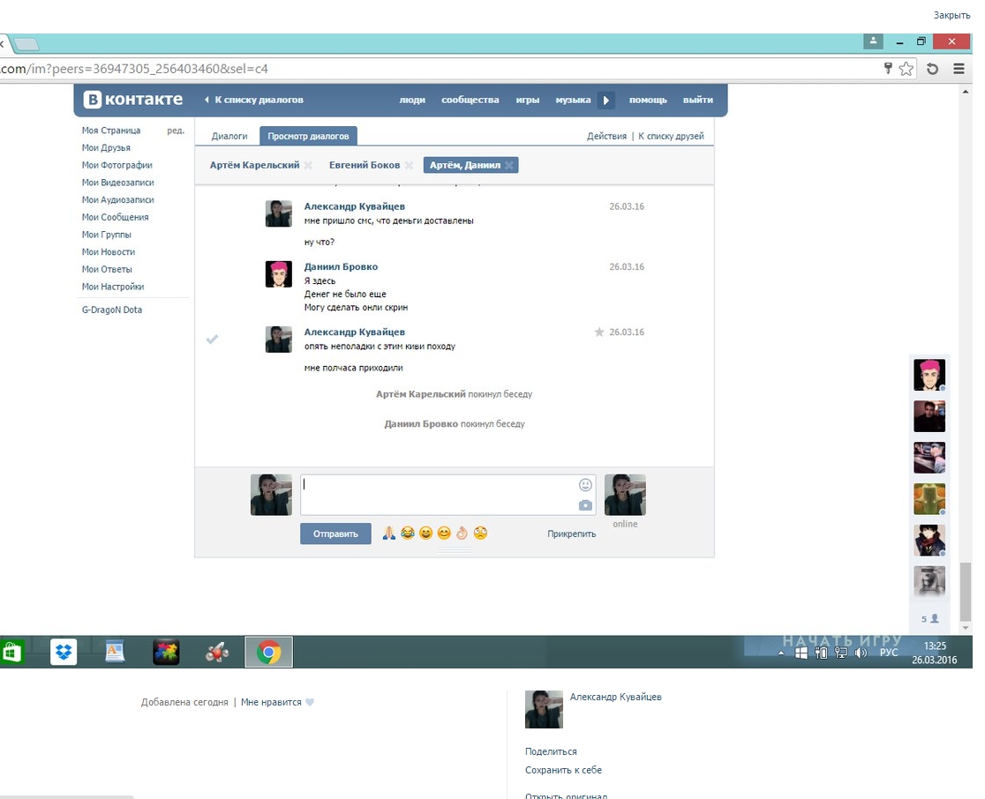The width and height of the screenshot is (985, 799).
Task: Open the Chrome hamburger menu
Action: [x=959, y=69]
